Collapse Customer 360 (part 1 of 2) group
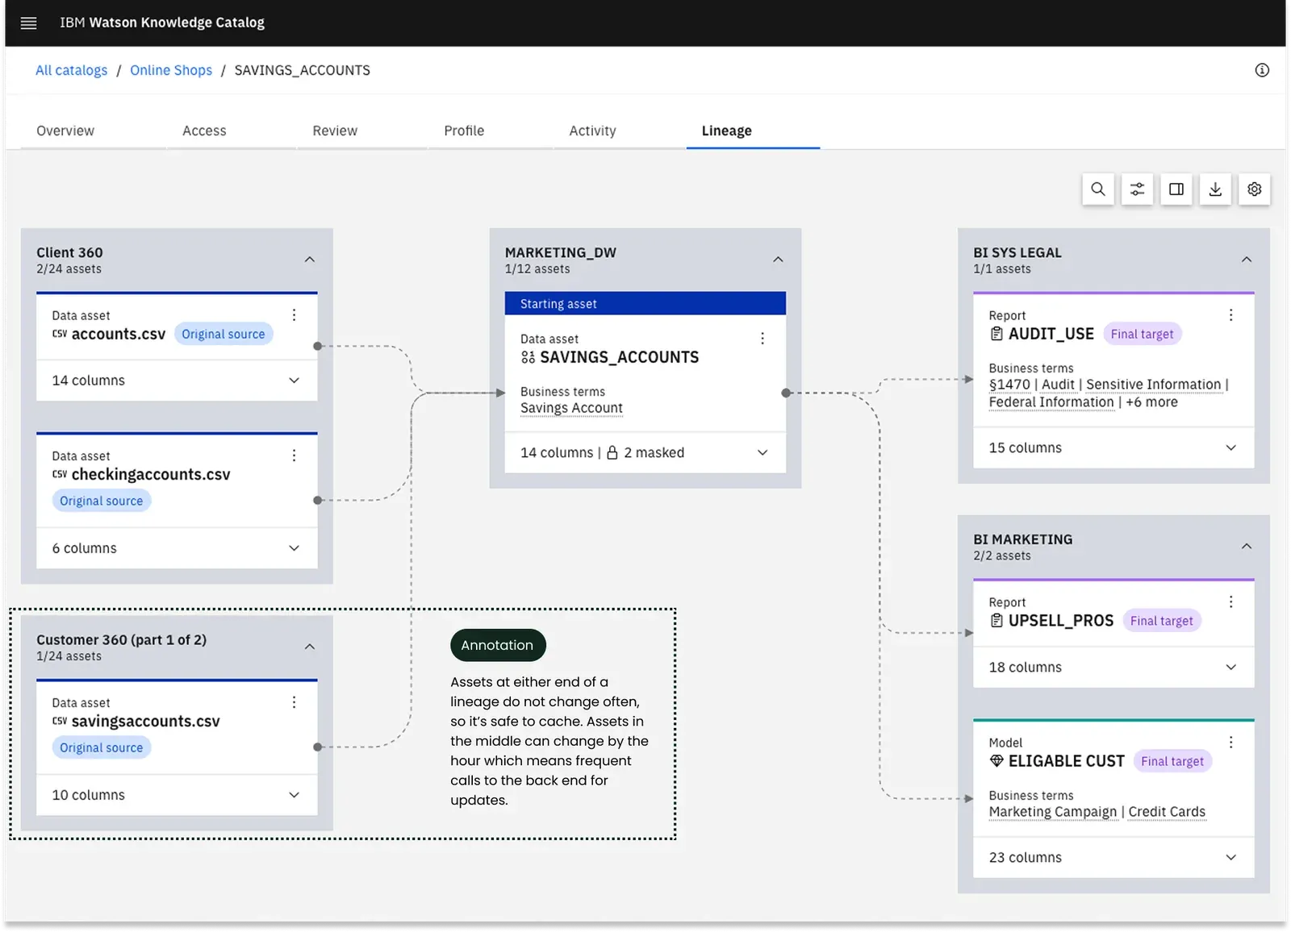Image resolution: width=1291 pixels, height=932 pixels. pos(310,647)
